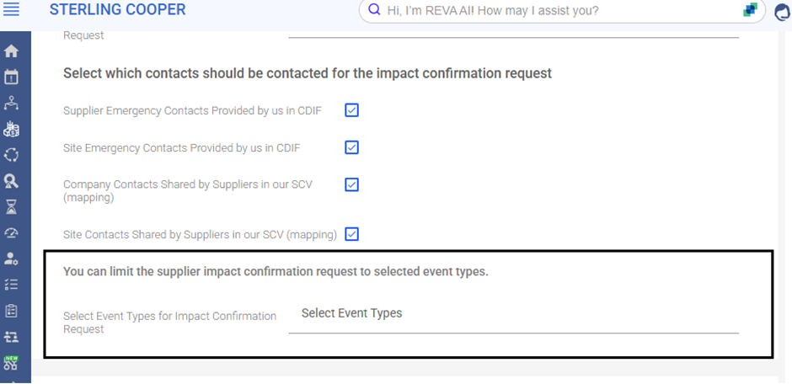Go to the Home icon in sidebar
792x384 pixels.
(12, 51)
